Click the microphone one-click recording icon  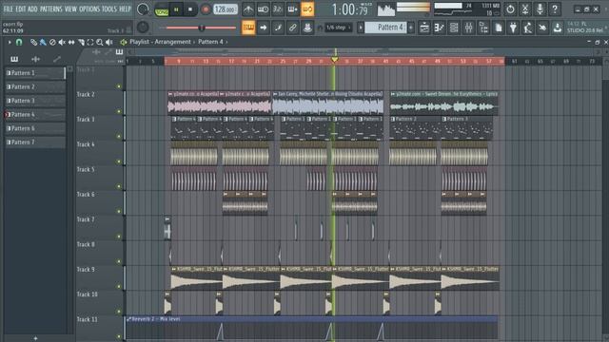pyautogui.click(x=540, y=9)
